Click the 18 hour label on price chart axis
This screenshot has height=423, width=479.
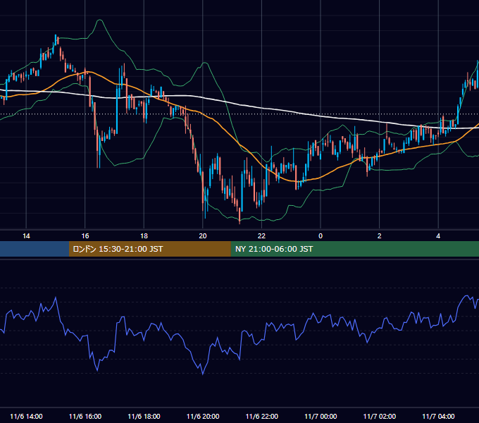pyautogui.click(x=144, y=236)
